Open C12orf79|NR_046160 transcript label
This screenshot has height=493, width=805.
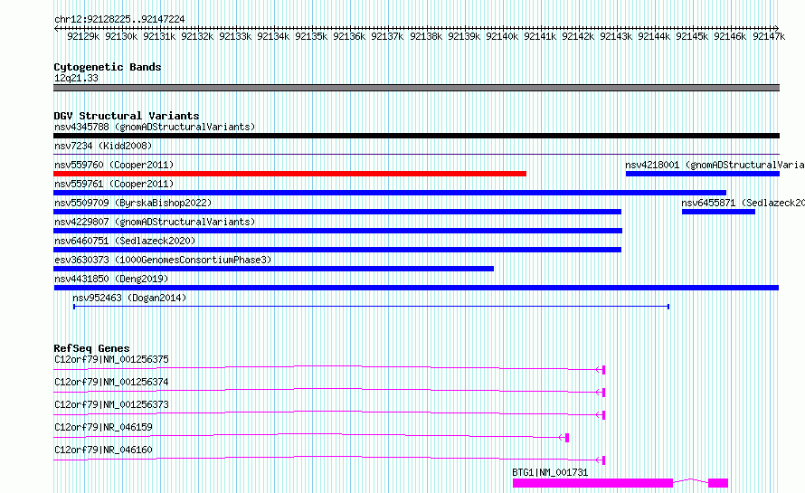[103, 450]
